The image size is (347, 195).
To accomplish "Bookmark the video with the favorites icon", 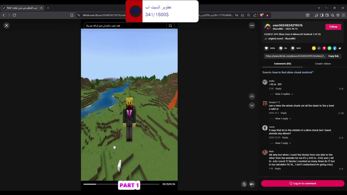I will click(x=293, y=48).
